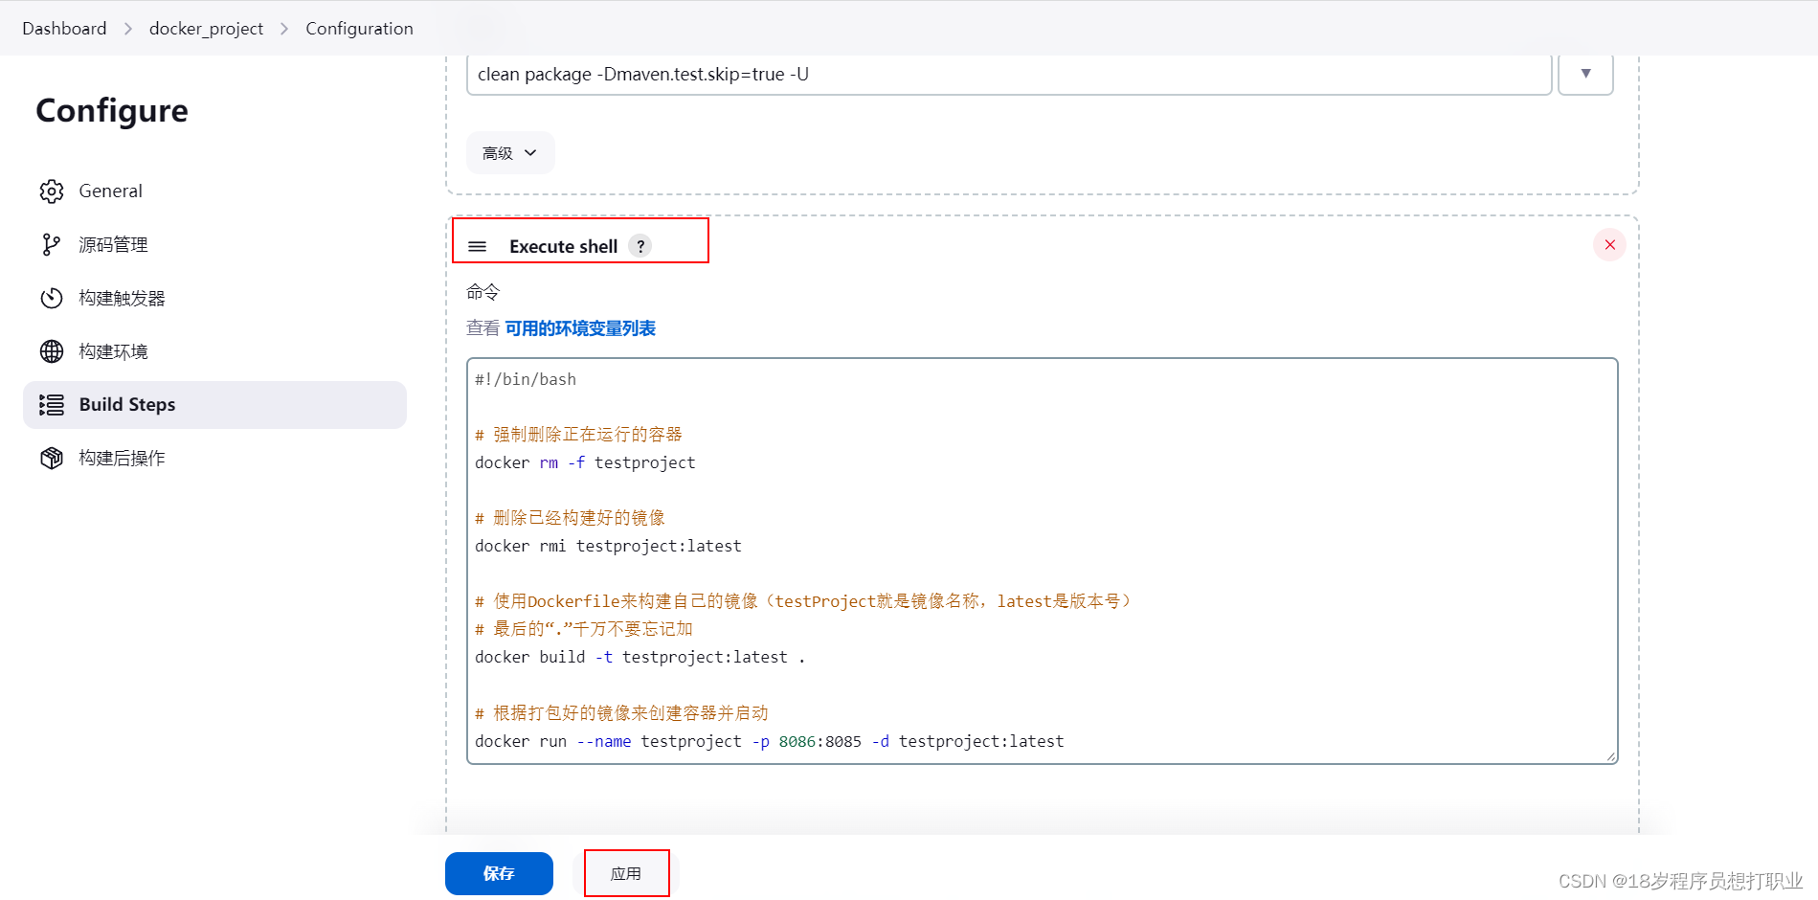Click the 'docker run --name testproject' line
The image size is (1818, 900).
coord(769,741)
